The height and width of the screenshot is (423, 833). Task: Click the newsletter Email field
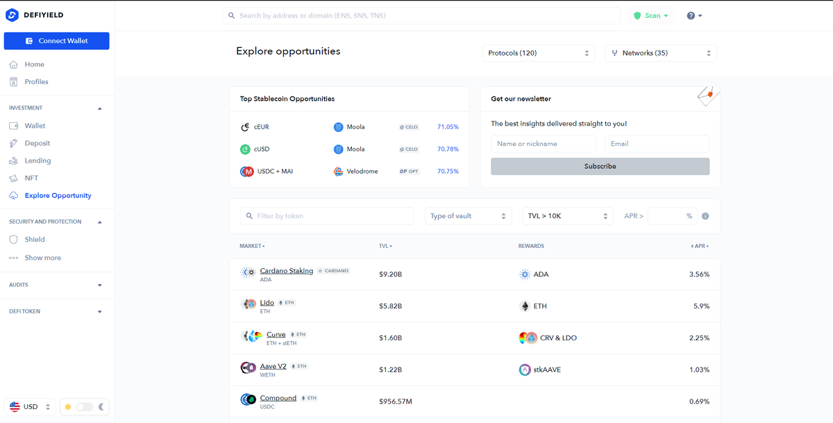(657, 144)
